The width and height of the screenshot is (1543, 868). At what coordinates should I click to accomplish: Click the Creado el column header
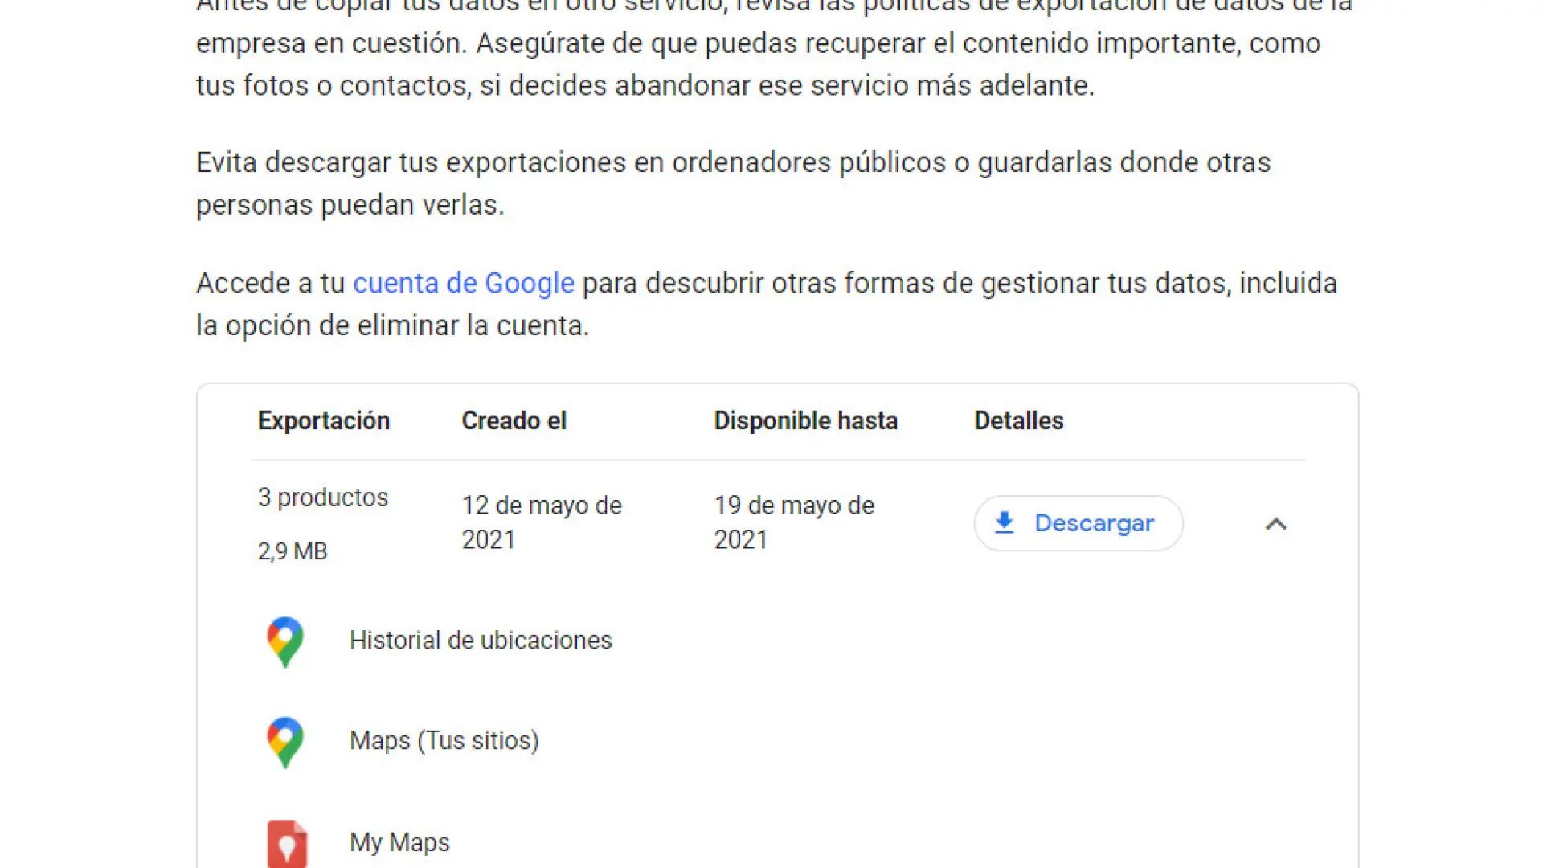coord(514,420)
